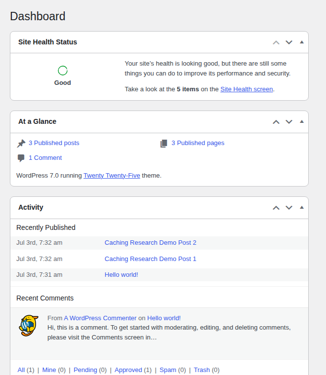Image resolution: width=326 pixels, height=375 pixels.
Task: Click the Recently Published heading
Action: [46, 227]
